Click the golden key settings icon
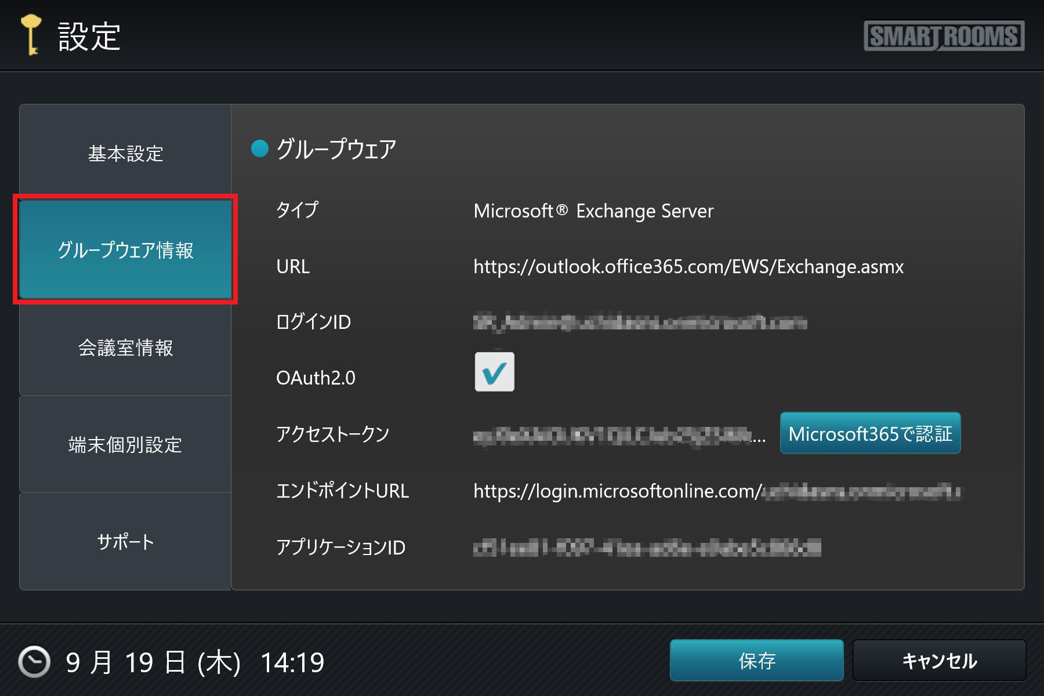1044x696 pixels. pyautogui.click(x=31, y=35)
